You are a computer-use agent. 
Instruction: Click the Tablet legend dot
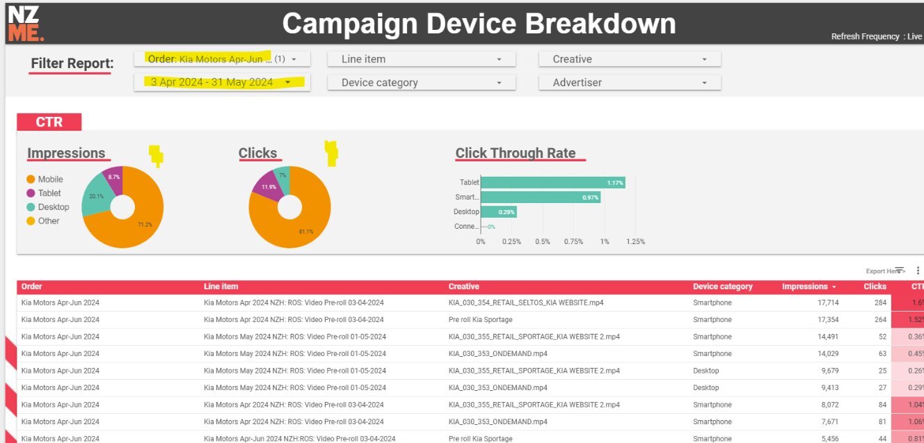pyautogui.click(x=31, y=193)
